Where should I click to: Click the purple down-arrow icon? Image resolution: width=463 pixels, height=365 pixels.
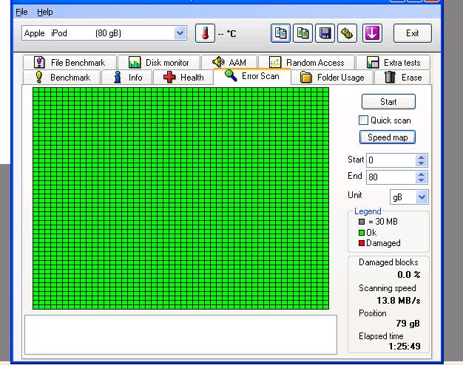(371, 33)
